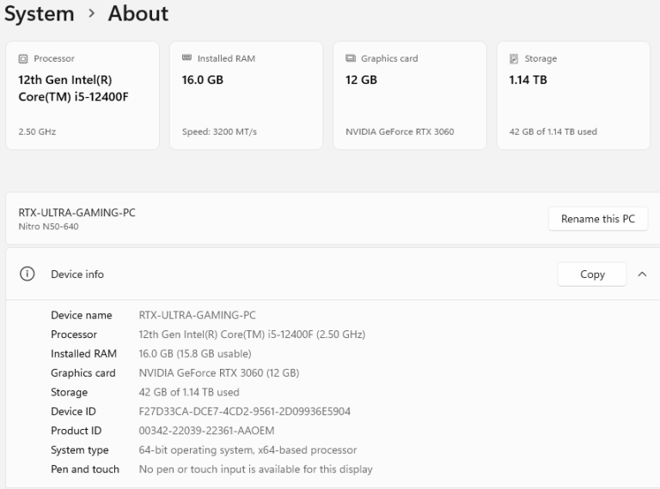Click the Graphics card monitor icon

click(350, 59)
